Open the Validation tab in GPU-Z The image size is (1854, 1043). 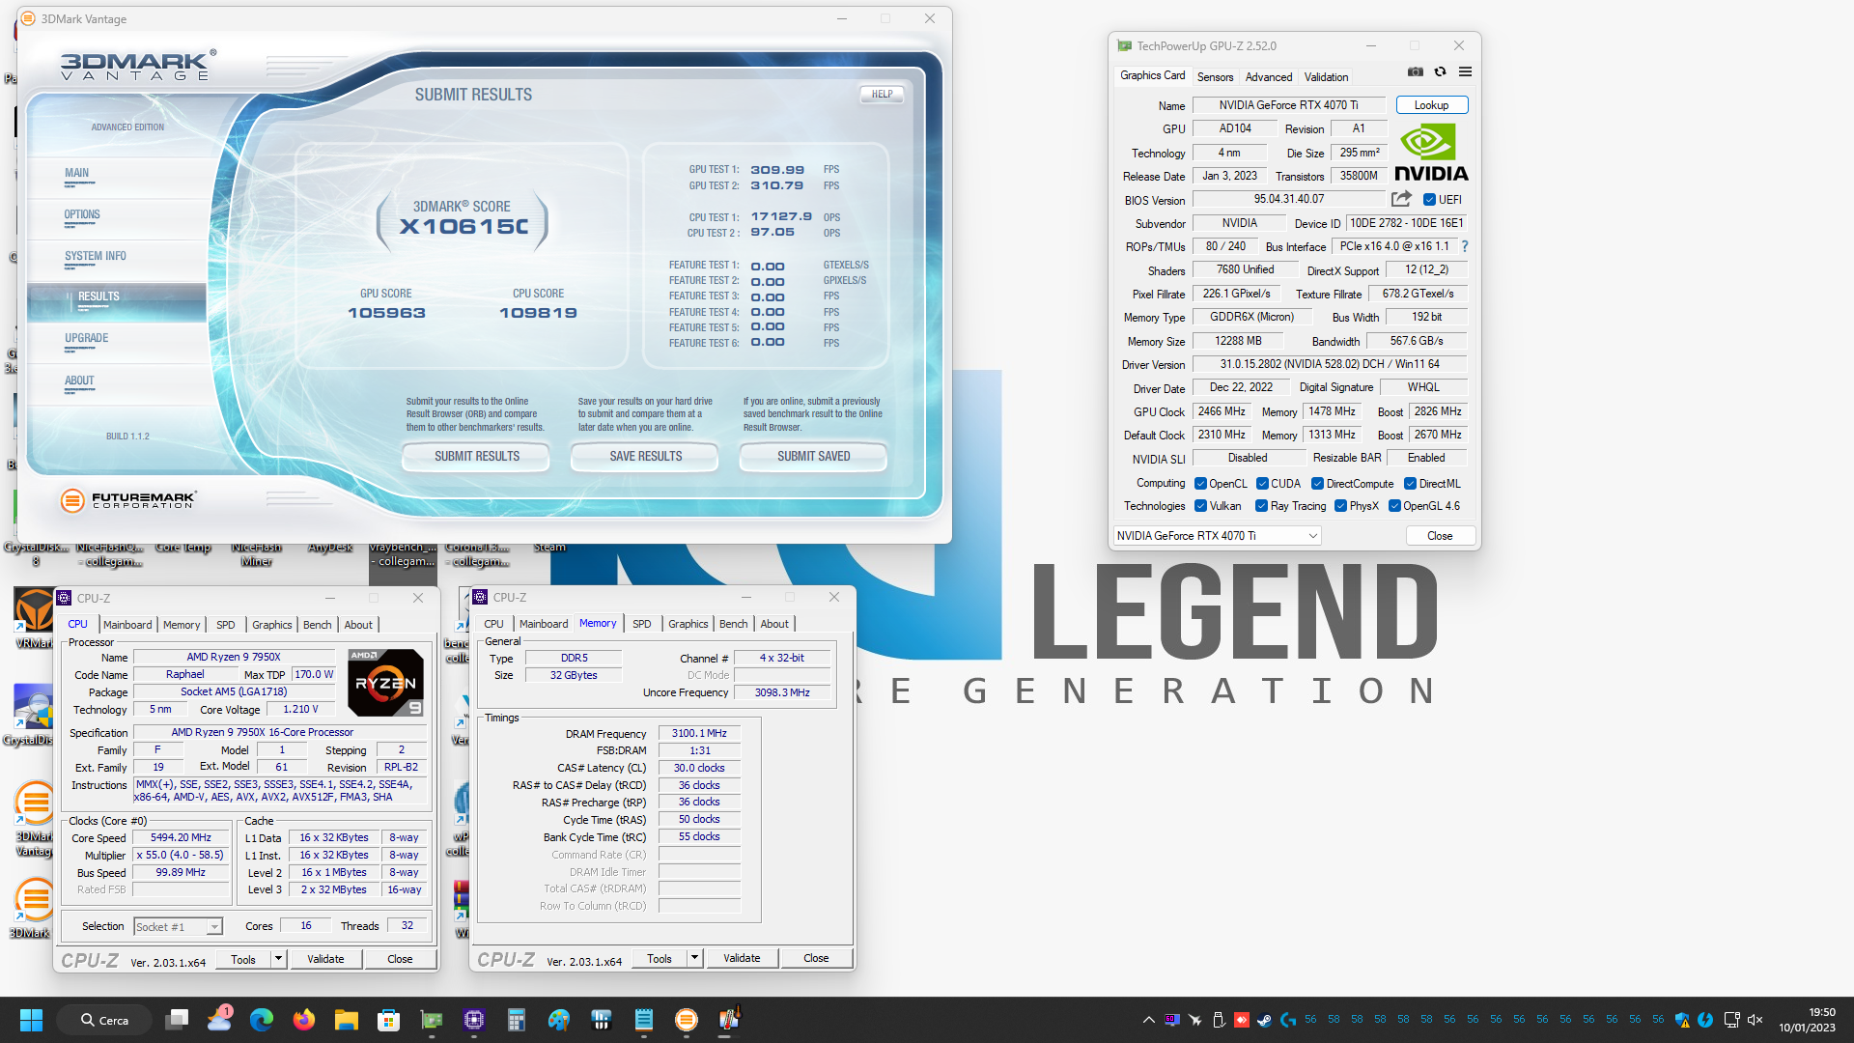click(x=1326, y=77)
